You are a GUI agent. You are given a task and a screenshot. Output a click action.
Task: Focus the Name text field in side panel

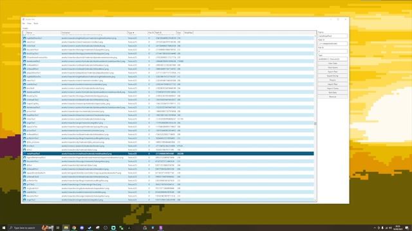point(332,36)
